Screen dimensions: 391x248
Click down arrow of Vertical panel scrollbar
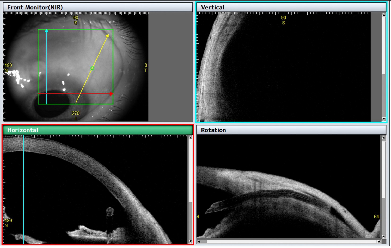[384, 119]
